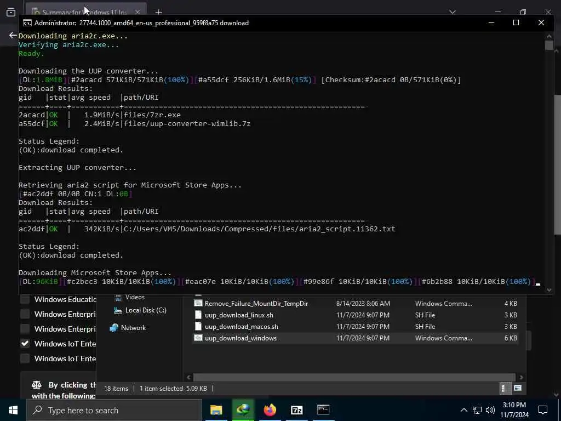The height and width of the screenshot is (421, 561).
Task: Switch Explorer to details view icon
Action: click(x=503, y=389)
